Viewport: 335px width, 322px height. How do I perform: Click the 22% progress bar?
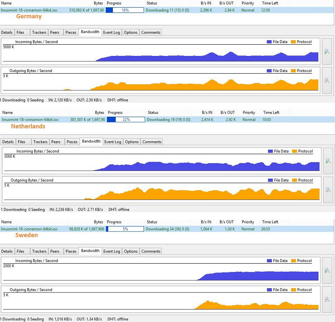point(126,120)
